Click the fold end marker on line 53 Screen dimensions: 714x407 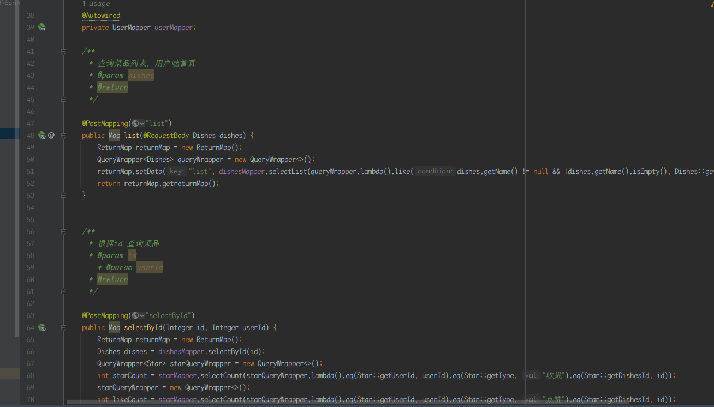tap(64, 195)
